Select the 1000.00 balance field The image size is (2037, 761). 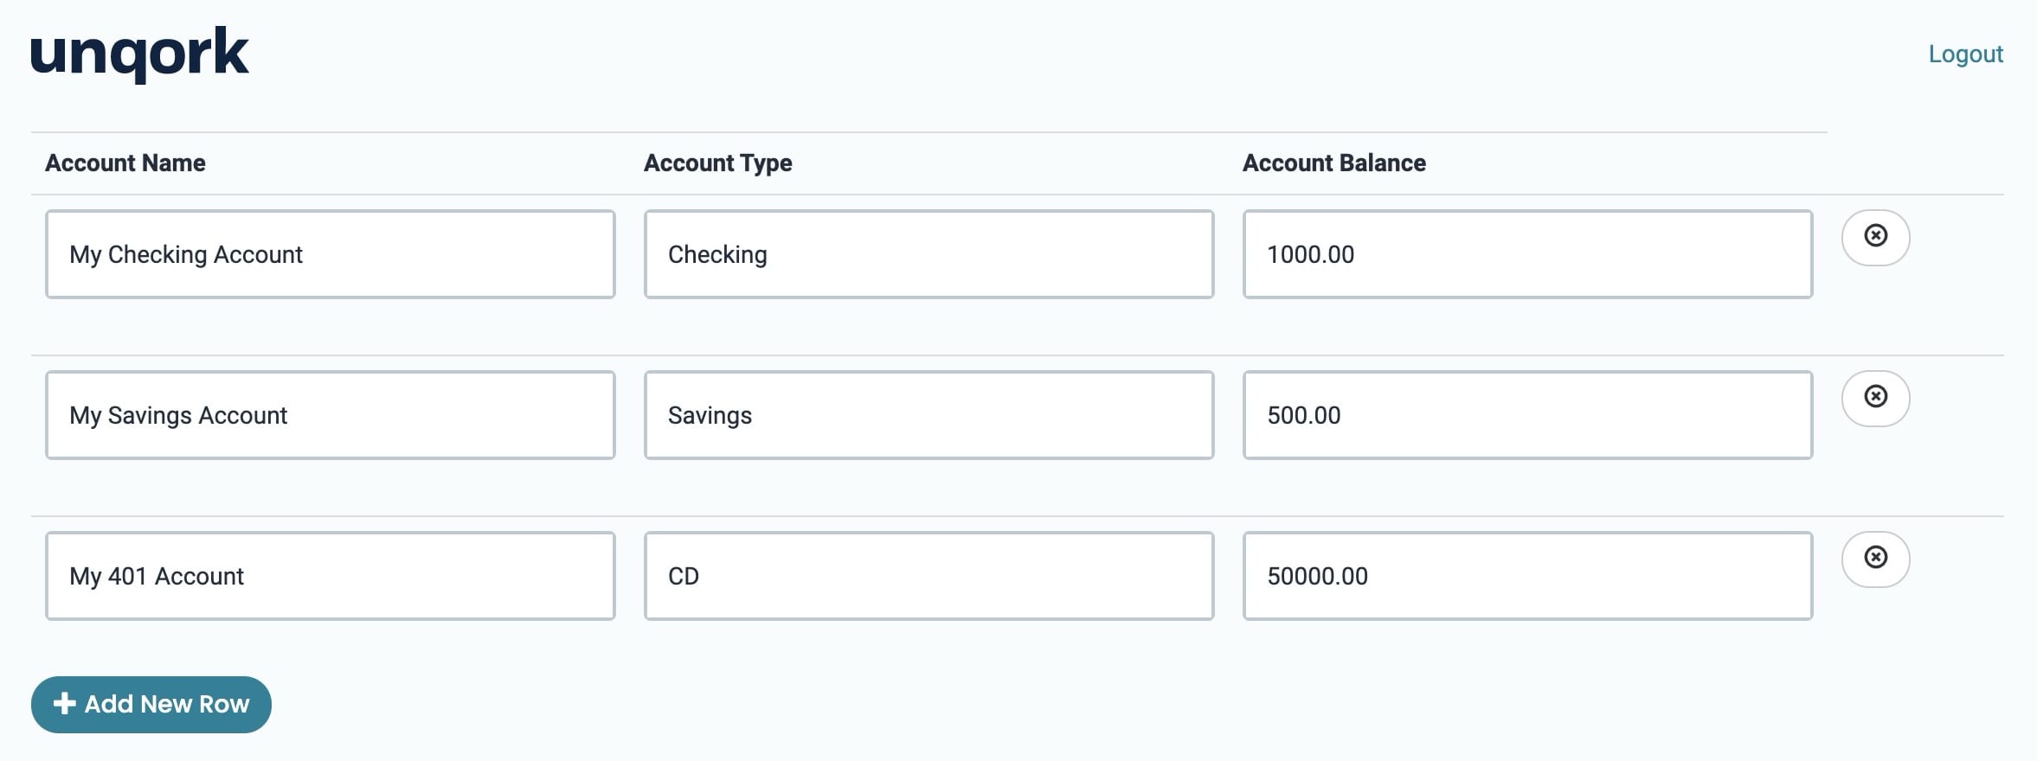click(1528, 254)
